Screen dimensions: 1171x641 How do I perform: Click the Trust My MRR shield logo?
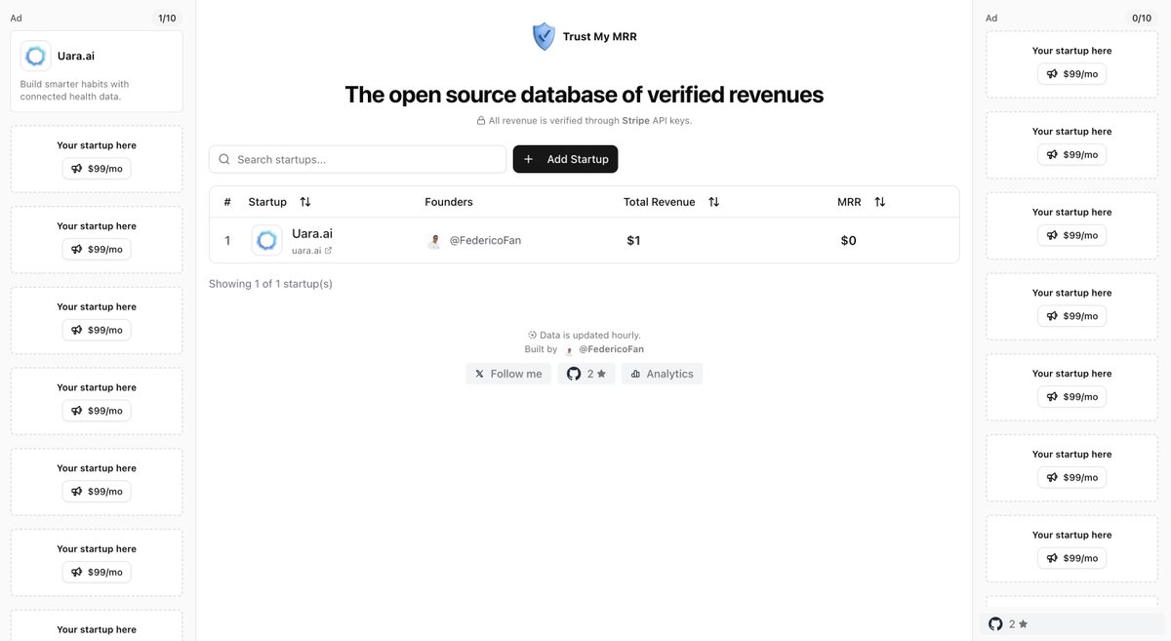[543, 35]
